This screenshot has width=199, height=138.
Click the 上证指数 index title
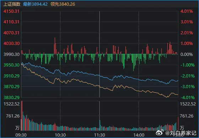pyautogui.click(x=12, y=4)
